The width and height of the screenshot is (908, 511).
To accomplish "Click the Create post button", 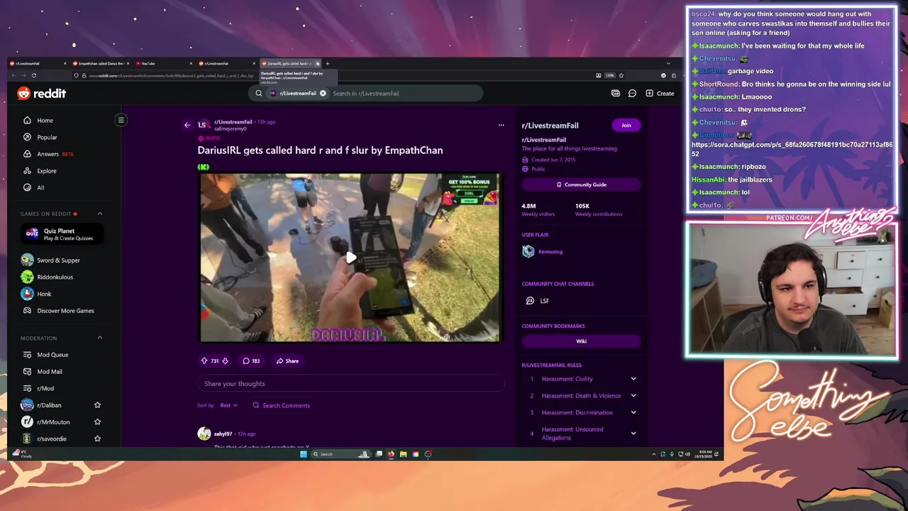I will coord(660,93).
